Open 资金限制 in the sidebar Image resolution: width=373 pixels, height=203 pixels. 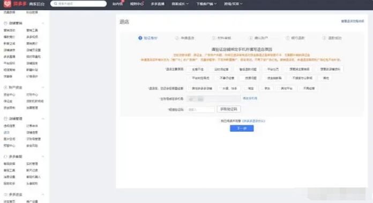coord(10,108)
